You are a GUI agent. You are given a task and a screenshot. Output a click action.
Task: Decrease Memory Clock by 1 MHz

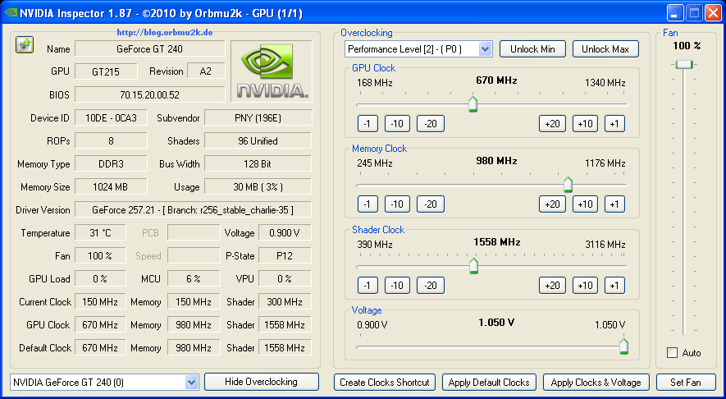(368, 204)
